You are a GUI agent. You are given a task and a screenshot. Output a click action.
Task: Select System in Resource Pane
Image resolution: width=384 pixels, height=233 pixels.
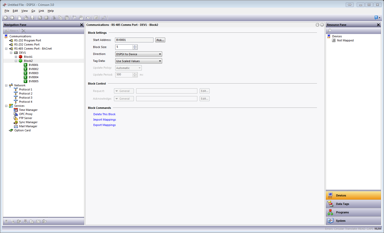pos(353,221)
